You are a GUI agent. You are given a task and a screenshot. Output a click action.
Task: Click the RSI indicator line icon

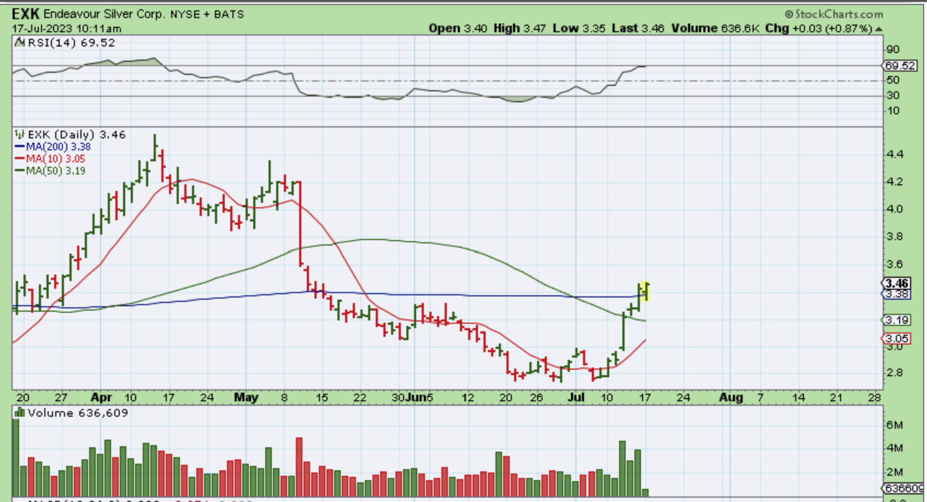(x=20, y=43)
